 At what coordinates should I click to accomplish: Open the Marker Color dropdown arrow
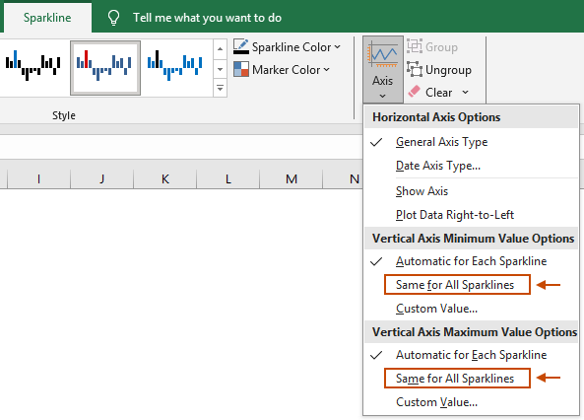click(x=327, y=70)
